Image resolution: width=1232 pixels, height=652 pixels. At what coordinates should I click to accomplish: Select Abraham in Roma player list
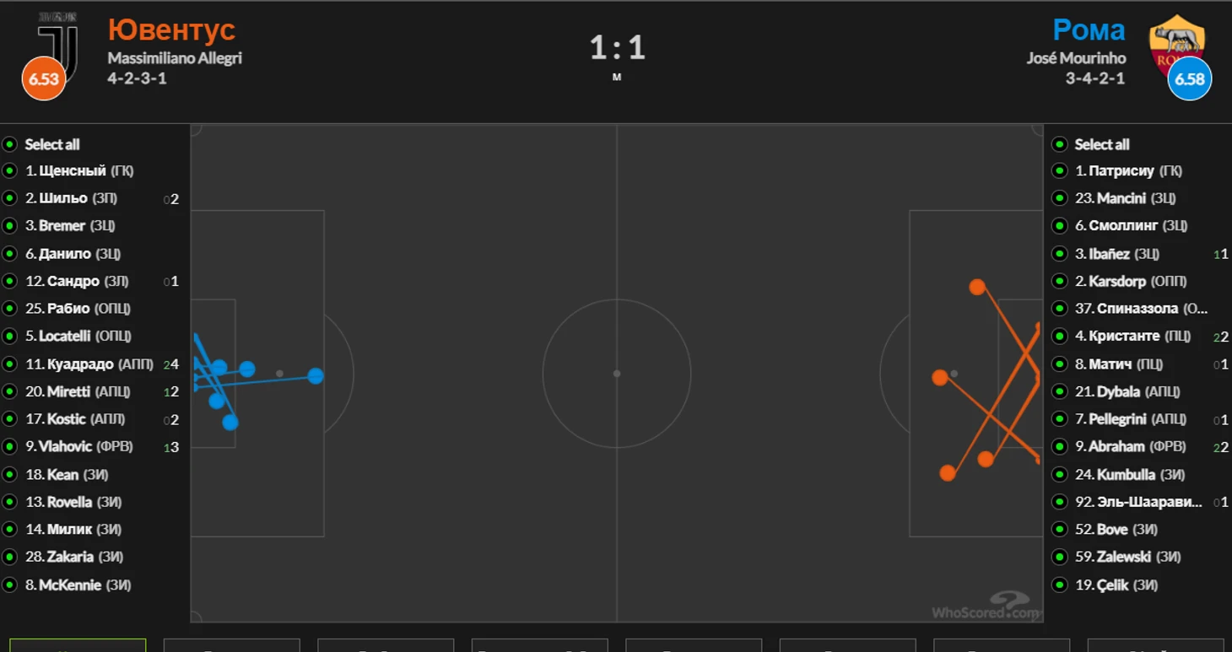point(1128,446)
